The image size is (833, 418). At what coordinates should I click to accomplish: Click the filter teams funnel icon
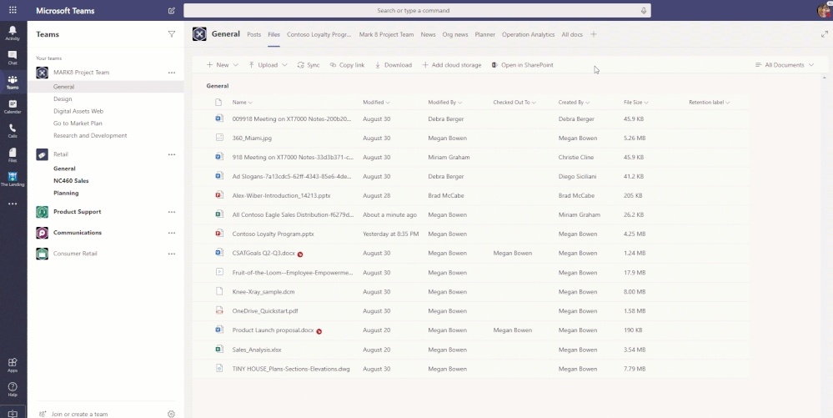click(x=172, y=34)
